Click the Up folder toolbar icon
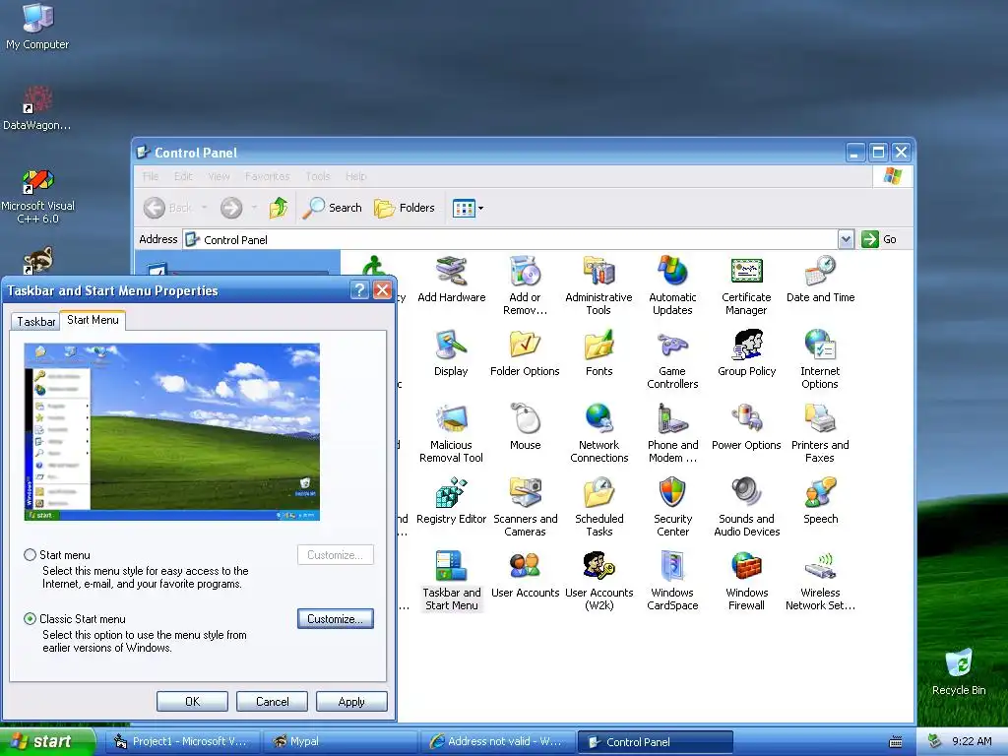 (279, 208)
